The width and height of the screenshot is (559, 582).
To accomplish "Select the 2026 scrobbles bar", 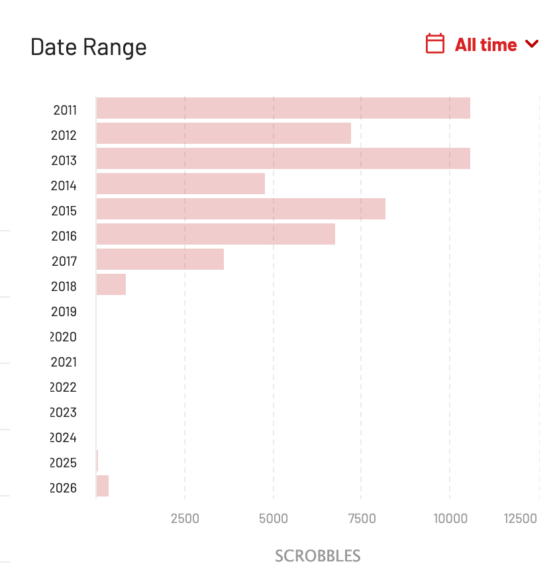I will 102,486.
